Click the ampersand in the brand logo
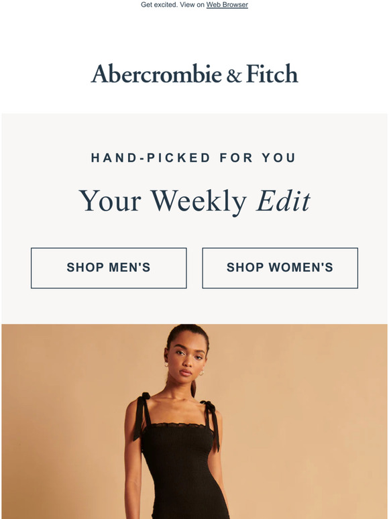The height and width of the screenshot is (519, 389). [233, 76]
